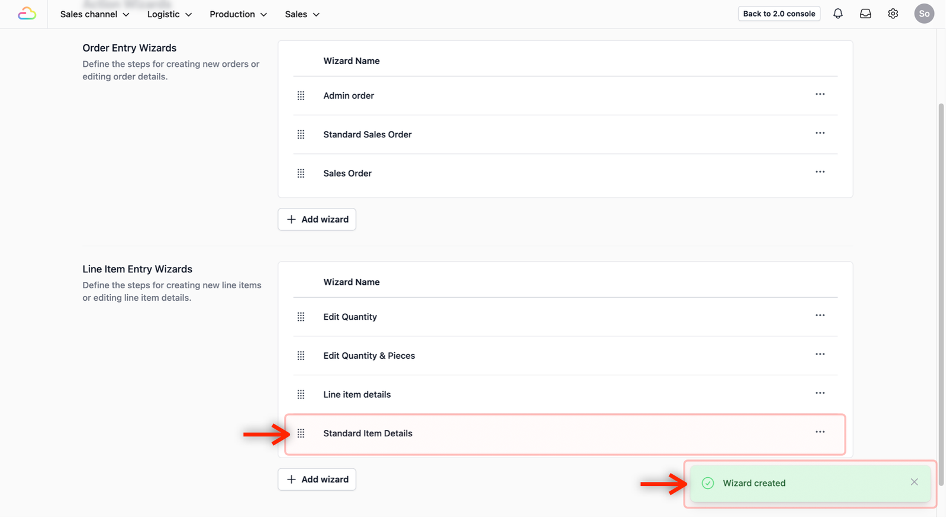Click Back to 2.0 console button
Screen dimensions: 947x518
point(779,14)
